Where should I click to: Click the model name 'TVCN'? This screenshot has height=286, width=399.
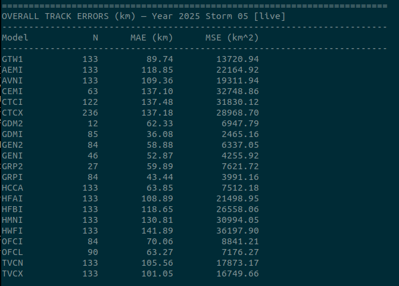click(13, 263)
